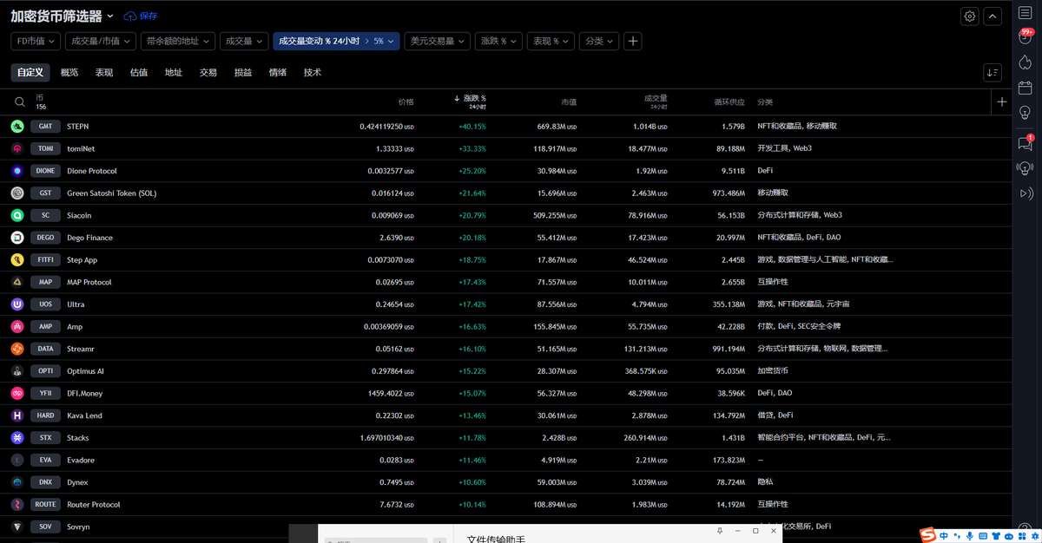Sort by the 涨跌 % 24小时 column header
The height and width of the screenshot is (543, 1042).
pyautogui.click(x=470, y=101)
